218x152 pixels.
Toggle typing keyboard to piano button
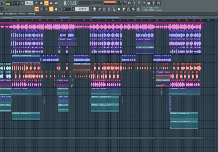coord(37,9)
